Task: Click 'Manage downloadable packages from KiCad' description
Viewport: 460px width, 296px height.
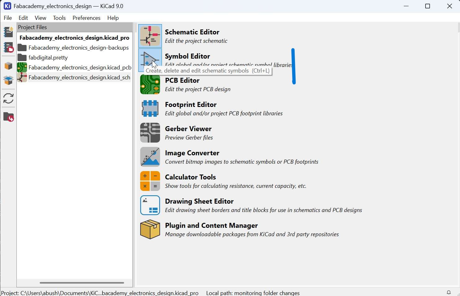Action: 252,234
